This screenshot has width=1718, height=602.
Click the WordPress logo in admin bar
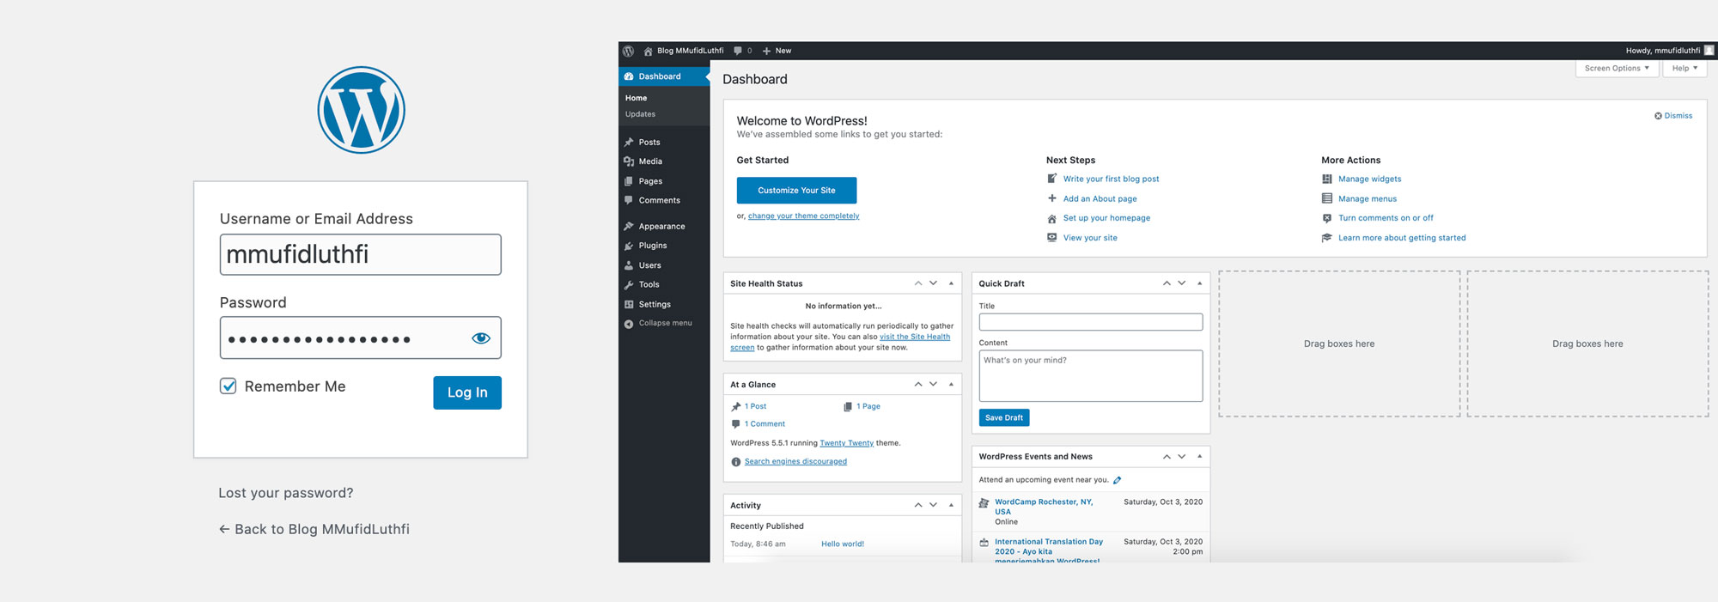(x=628, y=51)
